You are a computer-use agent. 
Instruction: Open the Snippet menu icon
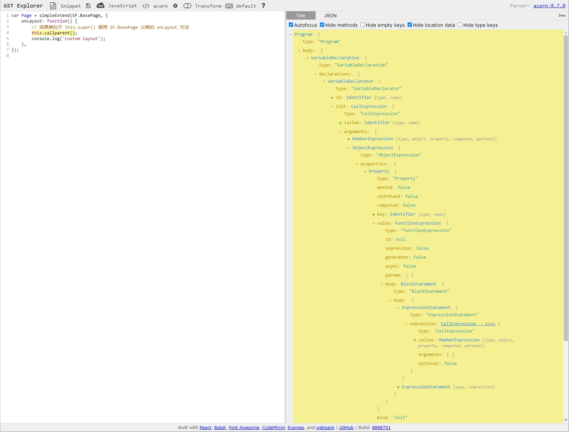point(53,6)
